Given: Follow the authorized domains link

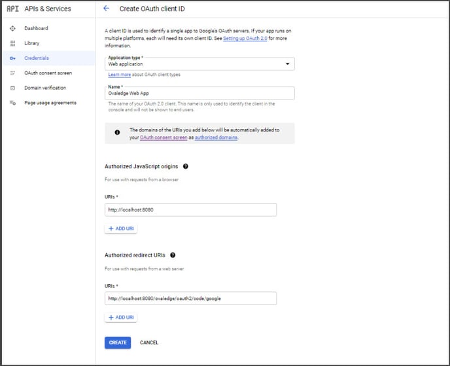Looking at the screenshot, I should pos(216,137).
